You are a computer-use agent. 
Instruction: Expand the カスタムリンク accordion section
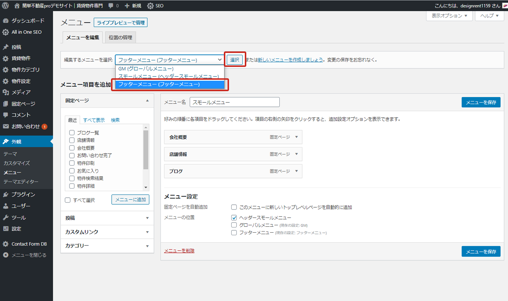[107, 232]
